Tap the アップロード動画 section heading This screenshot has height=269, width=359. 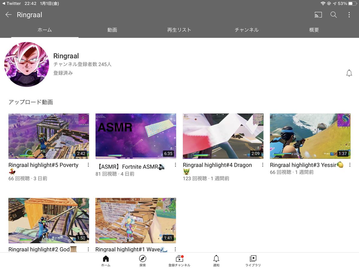(x=31, y=102)
